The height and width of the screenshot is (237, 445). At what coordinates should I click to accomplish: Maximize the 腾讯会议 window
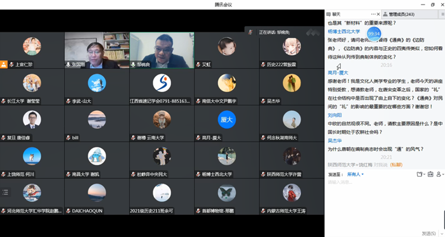[x=432, y=4]
